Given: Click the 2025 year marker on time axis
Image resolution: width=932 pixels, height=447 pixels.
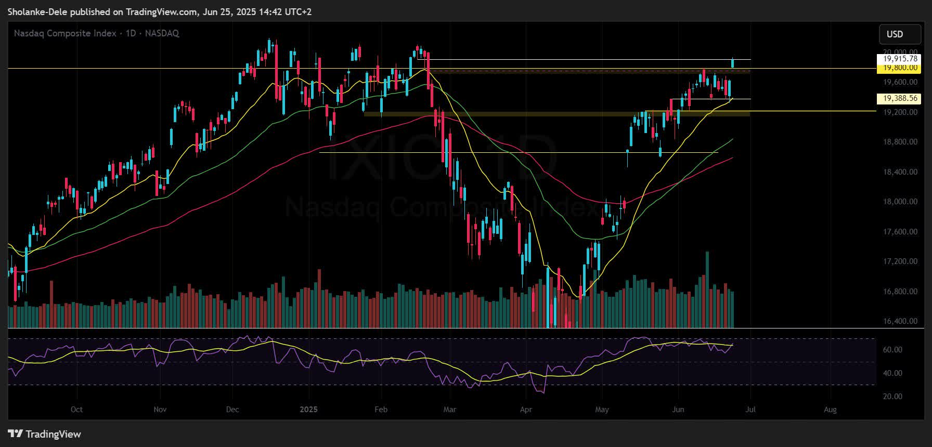Looking at the screenshot, I should click(309, 410).
